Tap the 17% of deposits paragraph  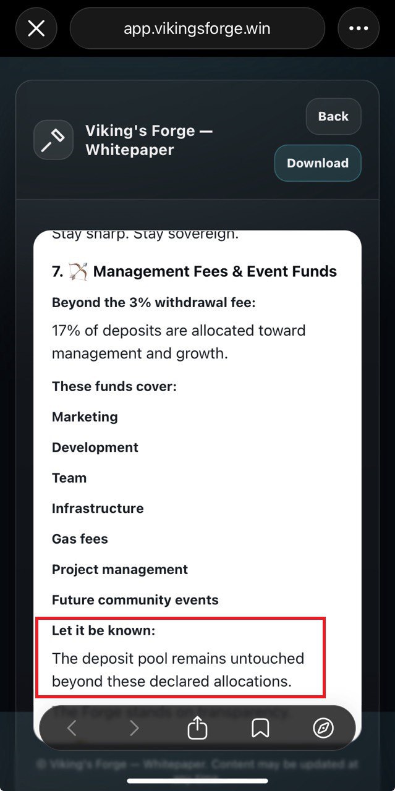[x=179, y=342]
